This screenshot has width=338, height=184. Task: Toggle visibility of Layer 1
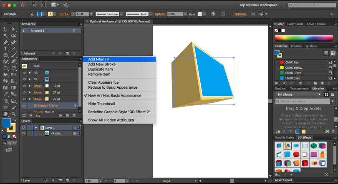pyautogui.click(x=24, y=128)
